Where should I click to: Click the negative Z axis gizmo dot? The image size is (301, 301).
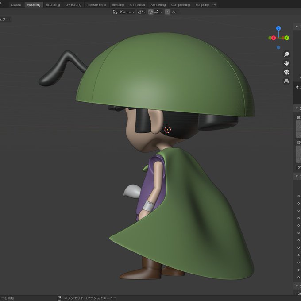(x=278, y=47)
